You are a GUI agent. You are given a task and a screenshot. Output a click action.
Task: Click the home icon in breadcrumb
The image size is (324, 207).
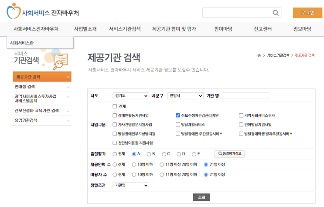click(259, 55)
